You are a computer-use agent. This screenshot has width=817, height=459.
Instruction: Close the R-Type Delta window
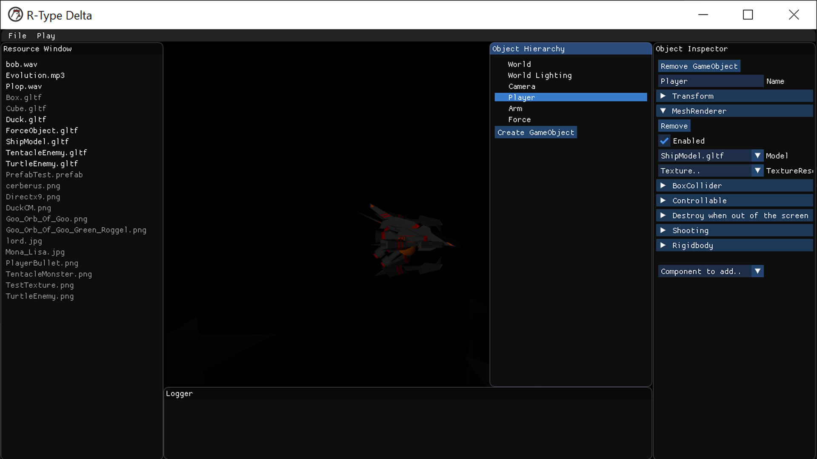794,15
